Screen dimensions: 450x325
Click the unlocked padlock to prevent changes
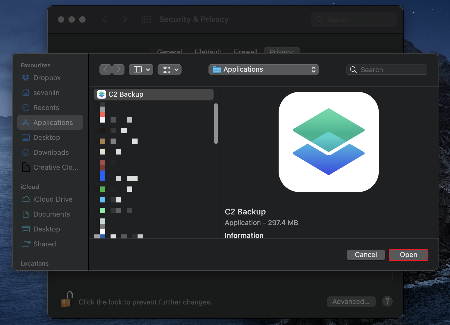[67, 299]
